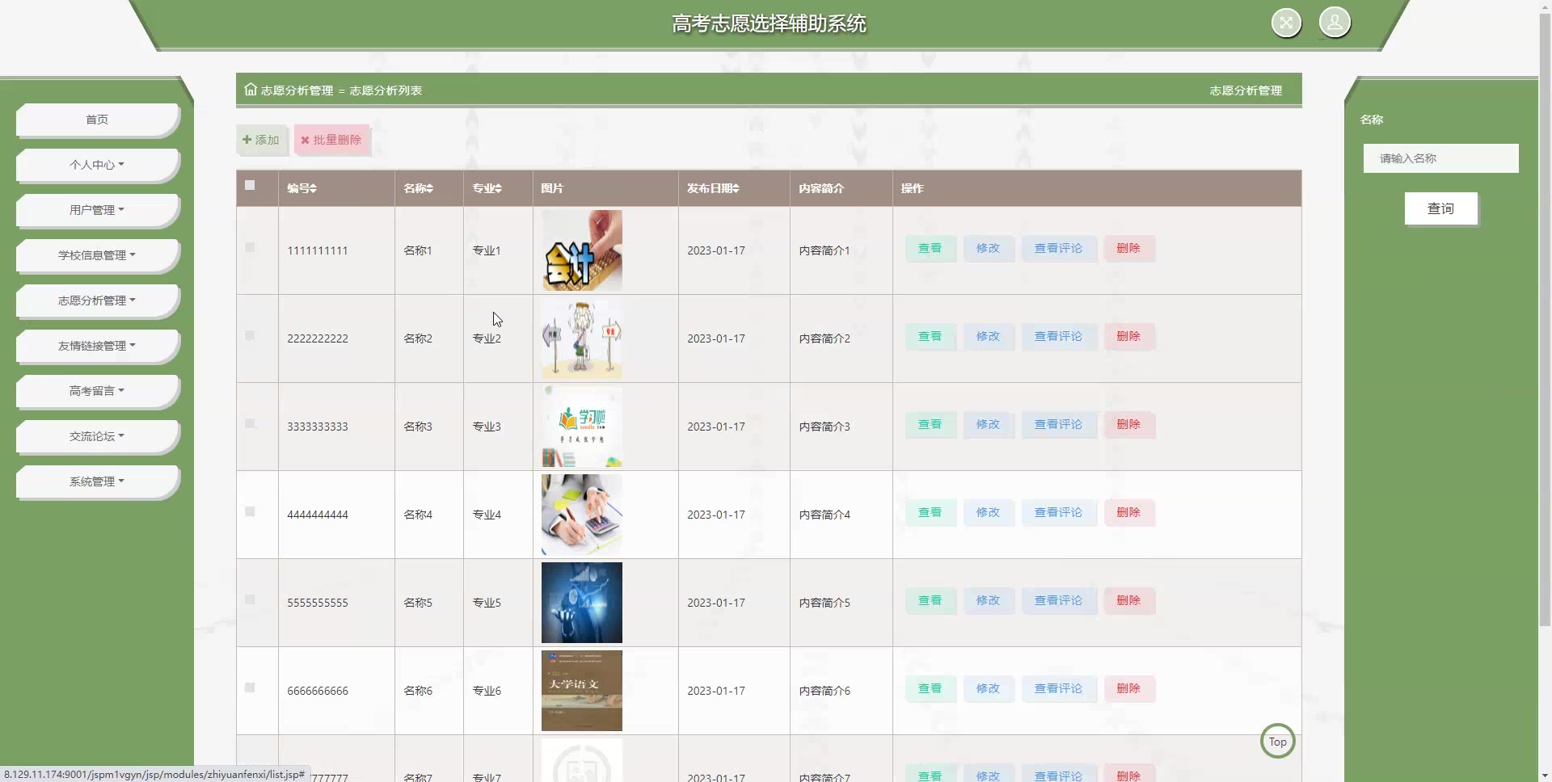Sort table by 编号 column

coord(302,188)
